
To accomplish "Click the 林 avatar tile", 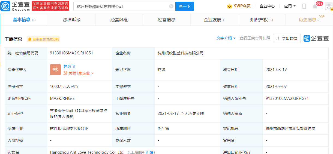I will click(55, 70).
